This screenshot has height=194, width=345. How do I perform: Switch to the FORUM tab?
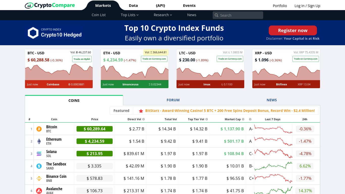point(173,100)
